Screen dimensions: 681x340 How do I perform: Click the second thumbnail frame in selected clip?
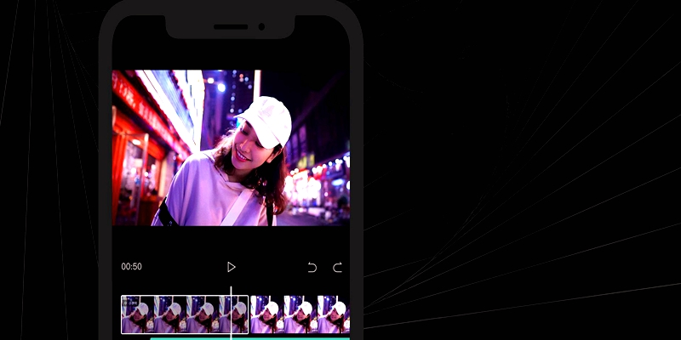[169, 315]
